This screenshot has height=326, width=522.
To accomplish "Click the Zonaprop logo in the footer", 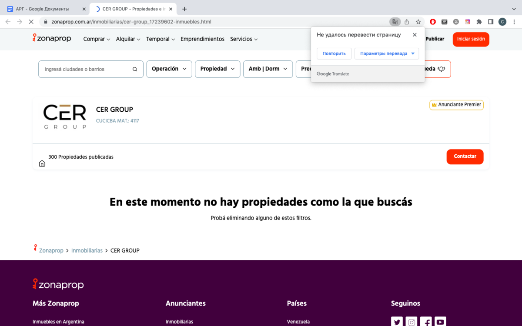I will 58,285.
